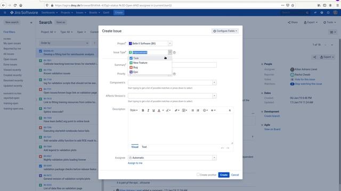This screenshot has height=191, width=341.
Task: Open Jira help icon in header
Action: [x=322, y=13]
